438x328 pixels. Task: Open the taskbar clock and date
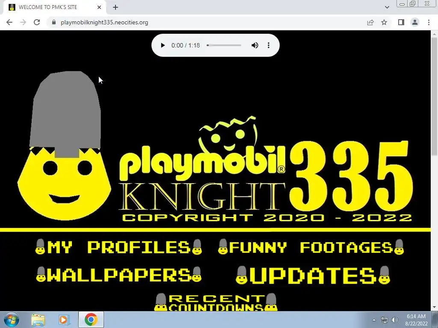[416, 320]
